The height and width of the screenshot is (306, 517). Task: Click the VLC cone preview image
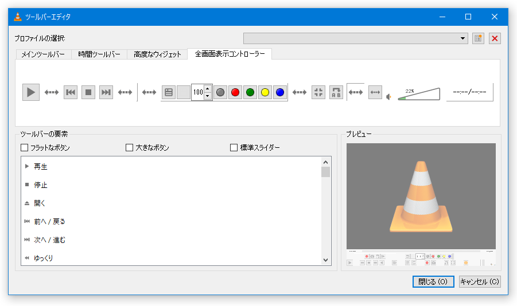pyautogui.click(x=421, y=197)
